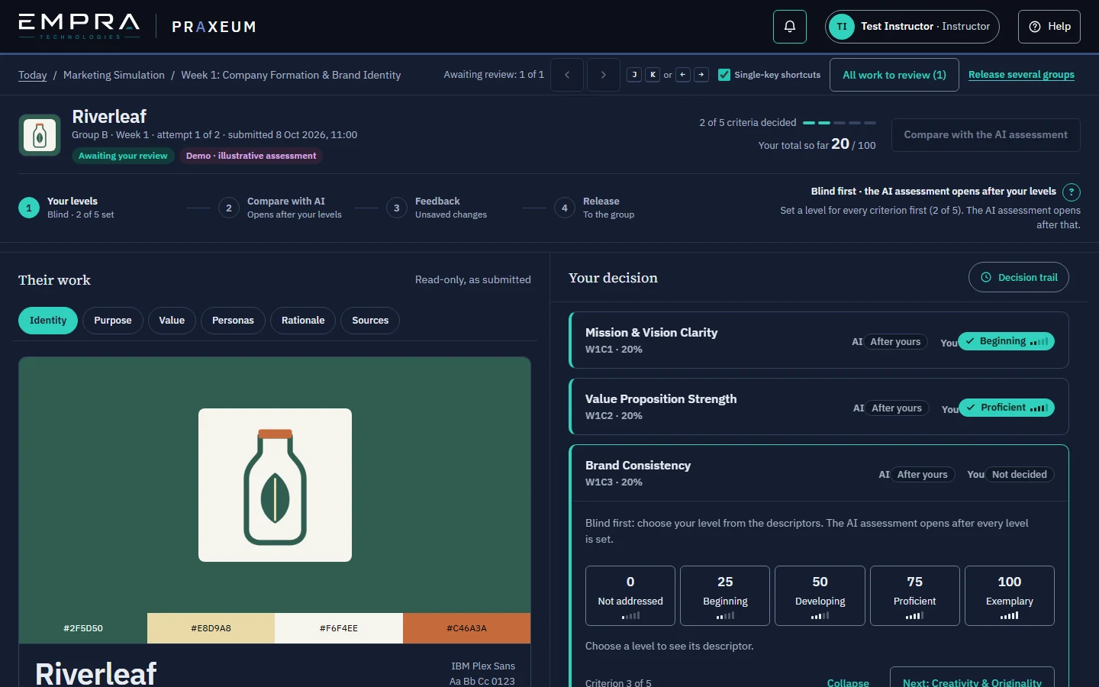Open the notifications bell
This screenshot has height=687, width=1099.
[x=790, y=27]
